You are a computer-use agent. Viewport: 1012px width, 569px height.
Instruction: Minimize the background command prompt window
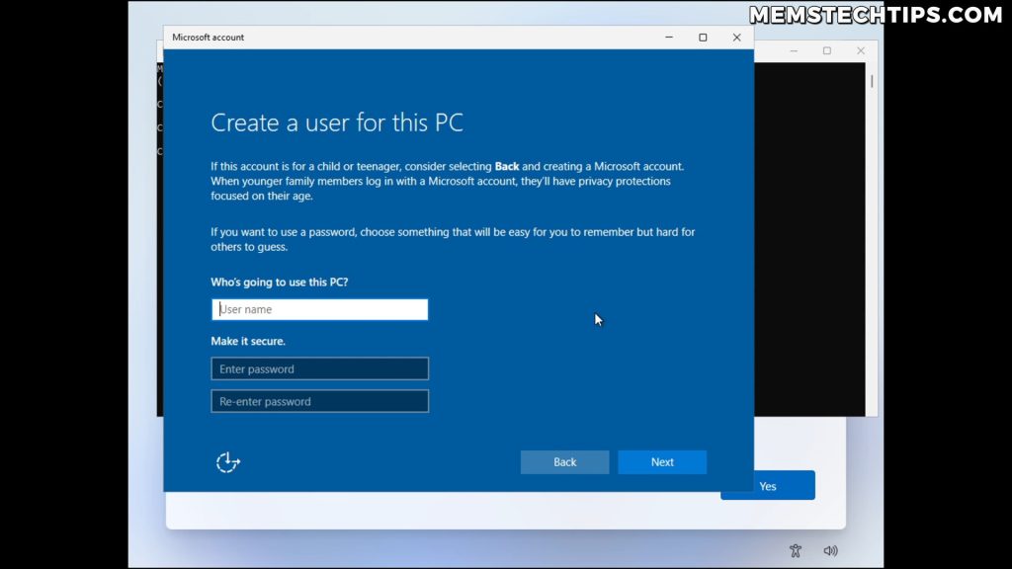click(794, 51)
